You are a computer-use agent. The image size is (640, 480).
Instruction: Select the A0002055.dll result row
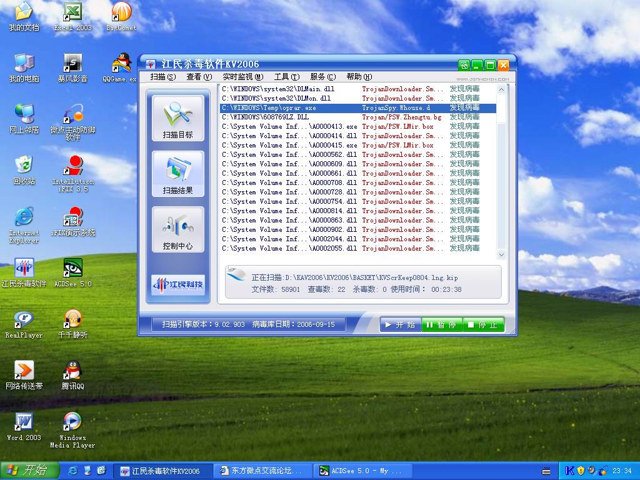coord(358,249)
